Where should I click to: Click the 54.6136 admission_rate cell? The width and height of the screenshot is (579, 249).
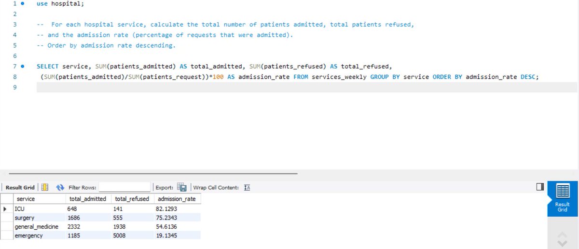[178, 227]
